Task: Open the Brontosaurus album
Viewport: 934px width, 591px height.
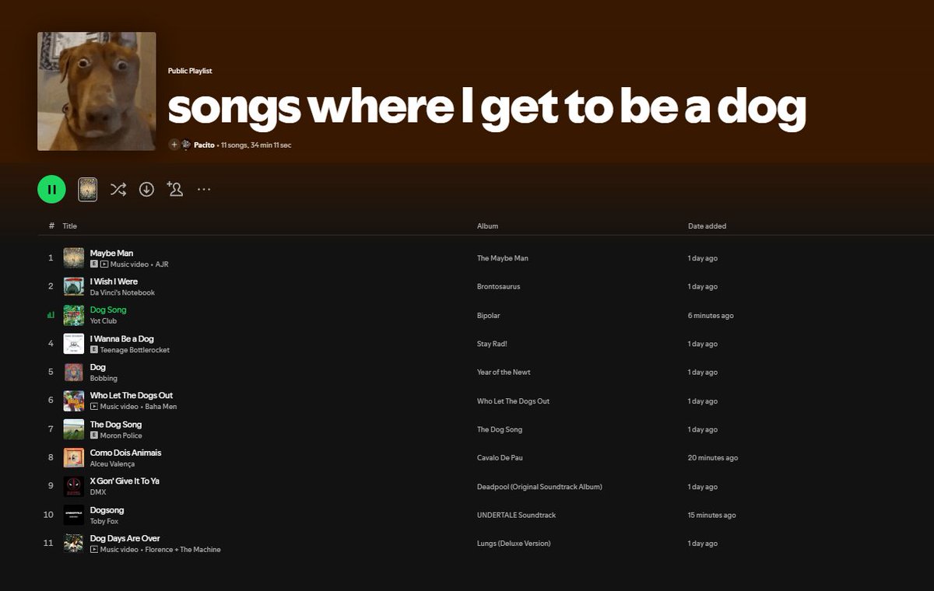Action: [x=498, y=287]
